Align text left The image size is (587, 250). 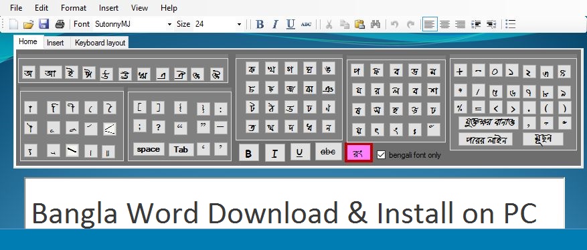[430, 25]
